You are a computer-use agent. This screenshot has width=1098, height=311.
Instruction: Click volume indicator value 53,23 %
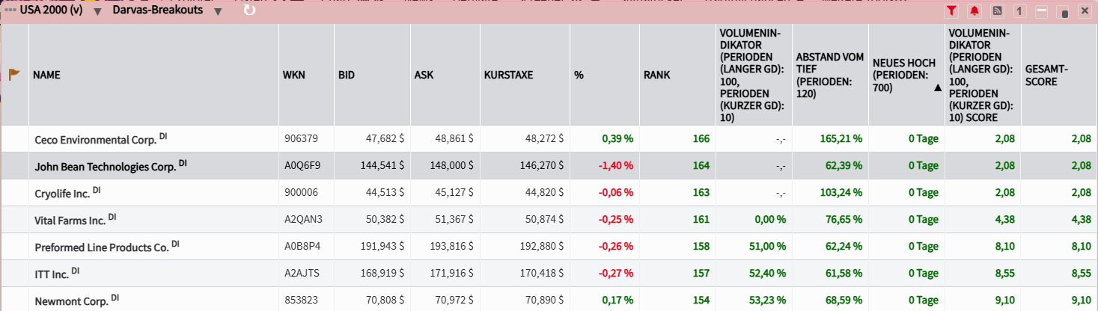tap(766, 301)
